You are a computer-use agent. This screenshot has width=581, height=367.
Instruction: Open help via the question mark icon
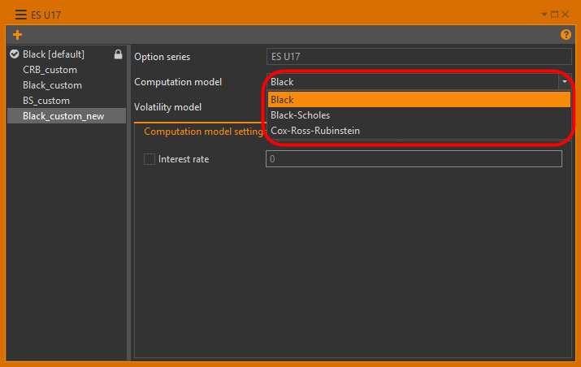566,35
